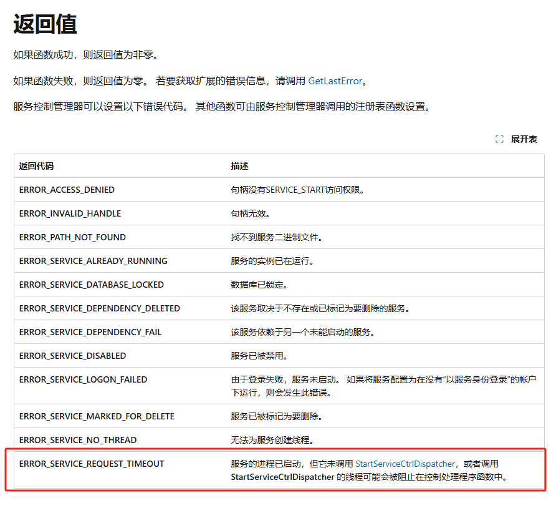Click the expand-table brackets icon
Viewport: 551px width, 508px height.
click(x=499, y=139)
